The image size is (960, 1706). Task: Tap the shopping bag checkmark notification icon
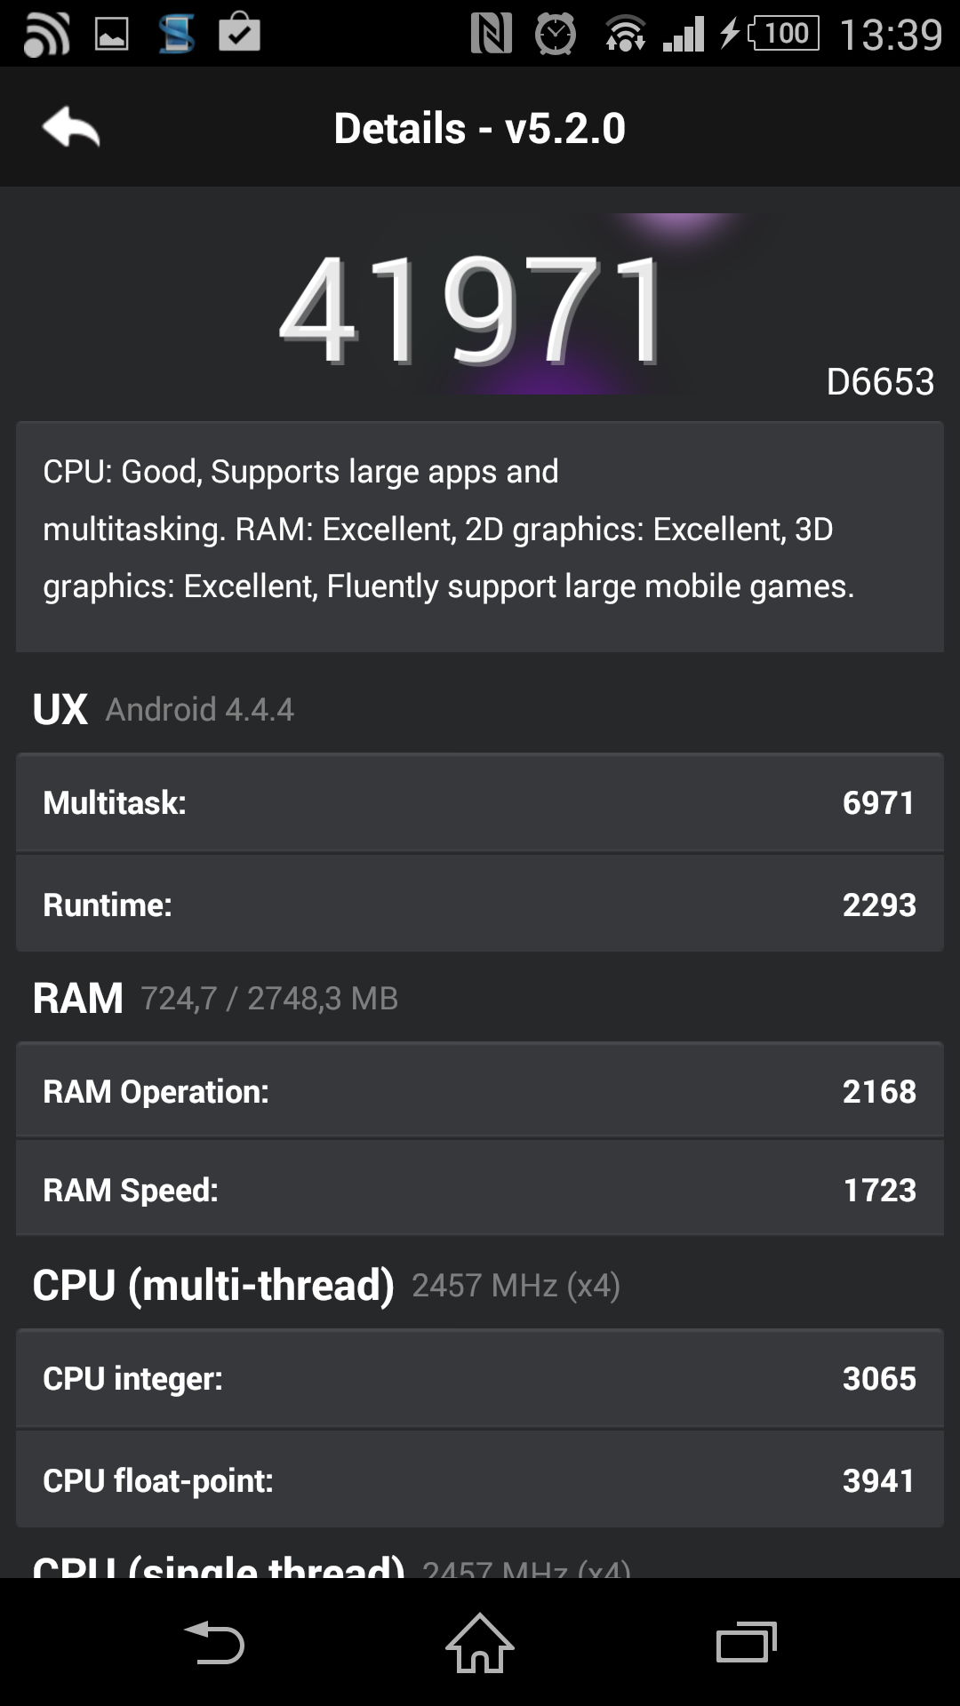pos(239,32)
